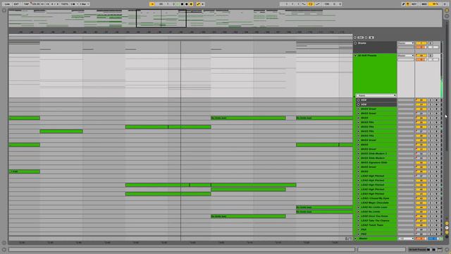The height and width of the screenshot is (254, 451).
Task: Toggle the Follow playback button
Action: pyautogui.click(x=152, y=4)
